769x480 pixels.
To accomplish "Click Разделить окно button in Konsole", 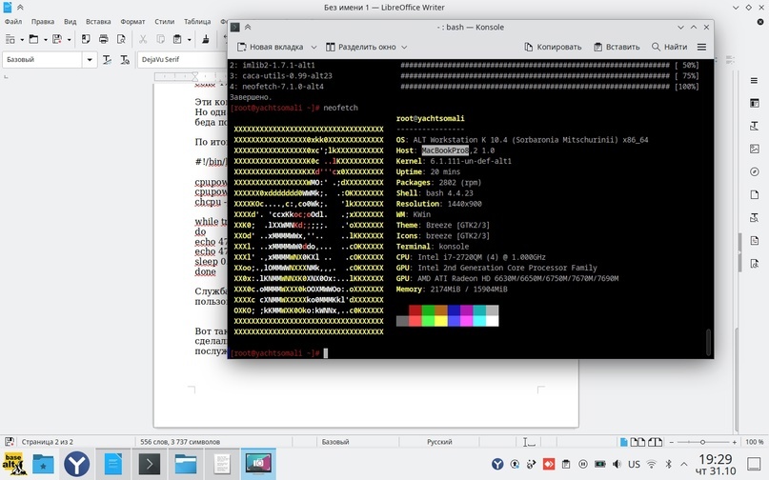I will [x=360, y=47].
